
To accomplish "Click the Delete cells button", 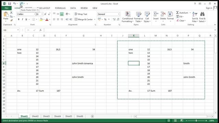I will pos(163,17).
